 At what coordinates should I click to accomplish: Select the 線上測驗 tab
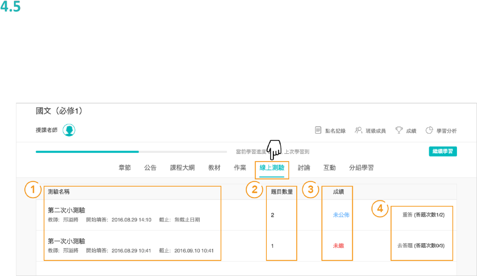pyautogui.click(x=272, y=168)
